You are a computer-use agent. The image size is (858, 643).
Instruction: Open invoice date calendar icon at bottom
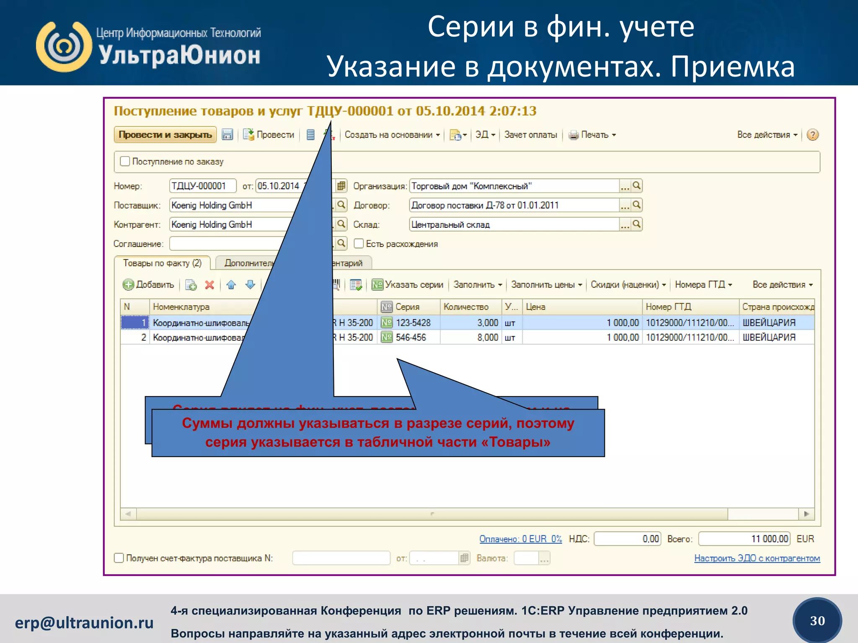coord(464,558)
